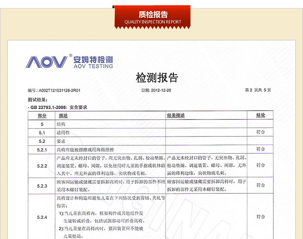Viewport: 303px width, 239px height.
Task: Click the 高椅应能被揩擦或用海绵揩擦 description
Action: [85, 150]
